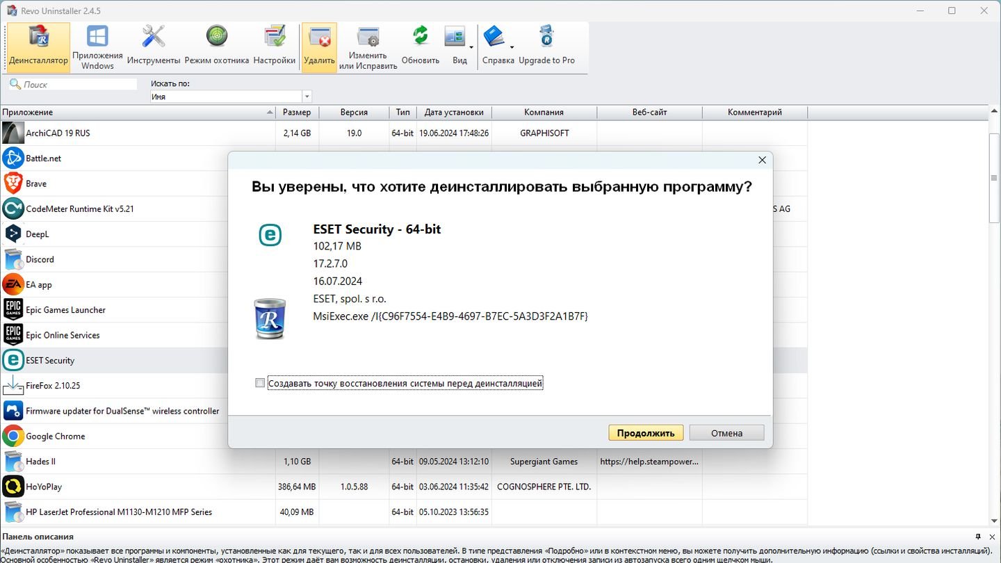The image size is (1001, 563).
Task: Click the Продолжить button
Action: (646, 432)
